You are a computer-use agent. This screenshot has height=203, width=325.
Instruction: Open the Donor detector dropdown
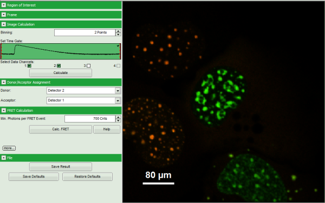click(118, 91)
